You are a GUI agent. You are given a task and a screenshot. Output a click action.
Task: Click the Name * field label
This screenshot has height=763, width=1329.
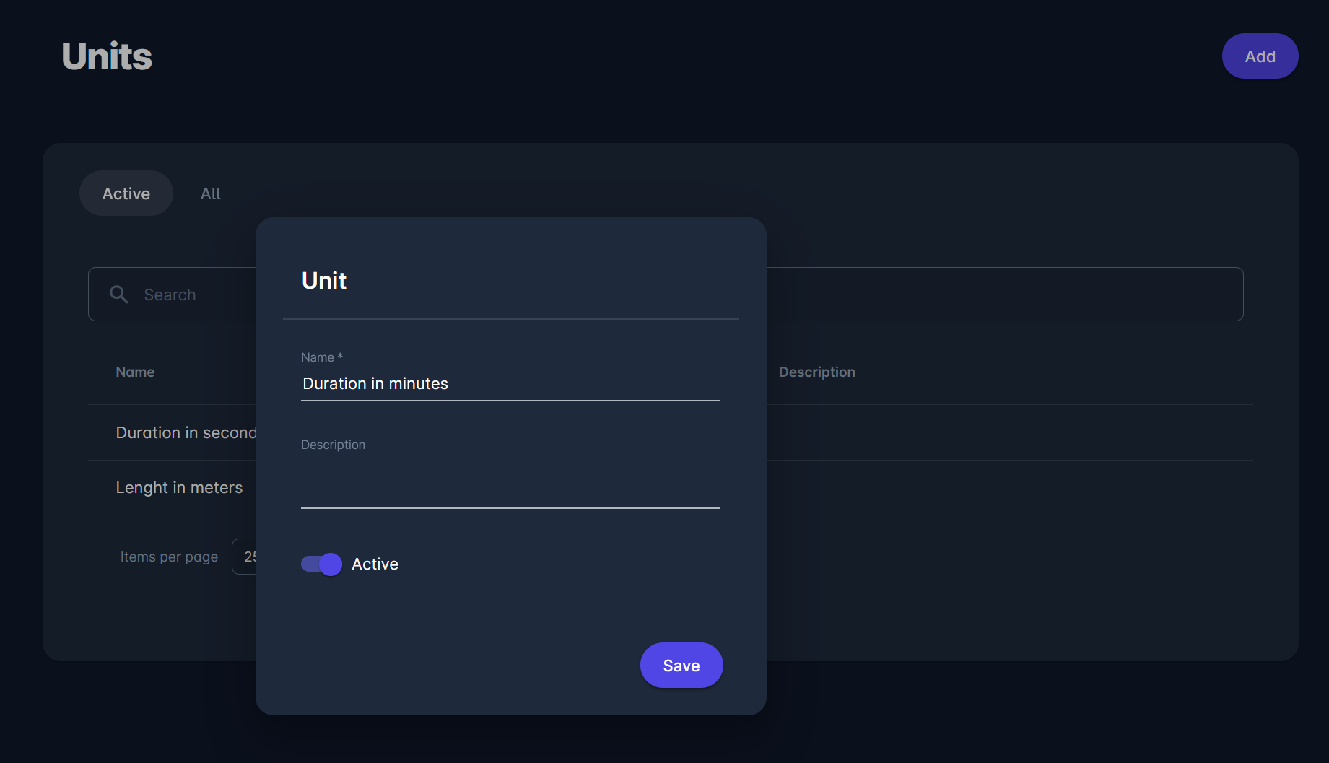tap(321, 357)
